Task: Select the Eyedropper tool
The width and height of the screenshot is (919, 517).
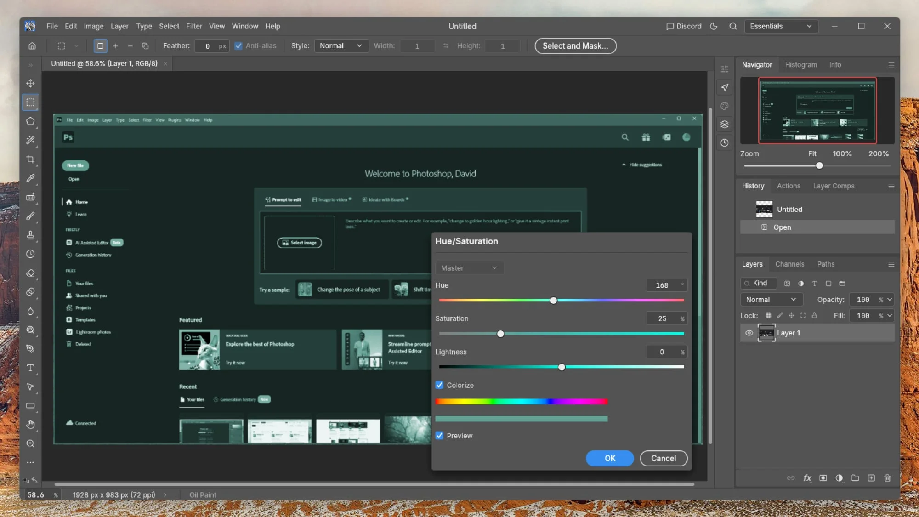Action: 30,178
